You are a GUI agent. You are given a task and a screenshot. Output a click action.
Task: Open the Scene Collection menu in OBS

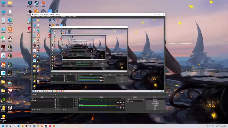[x=63, y=17]
